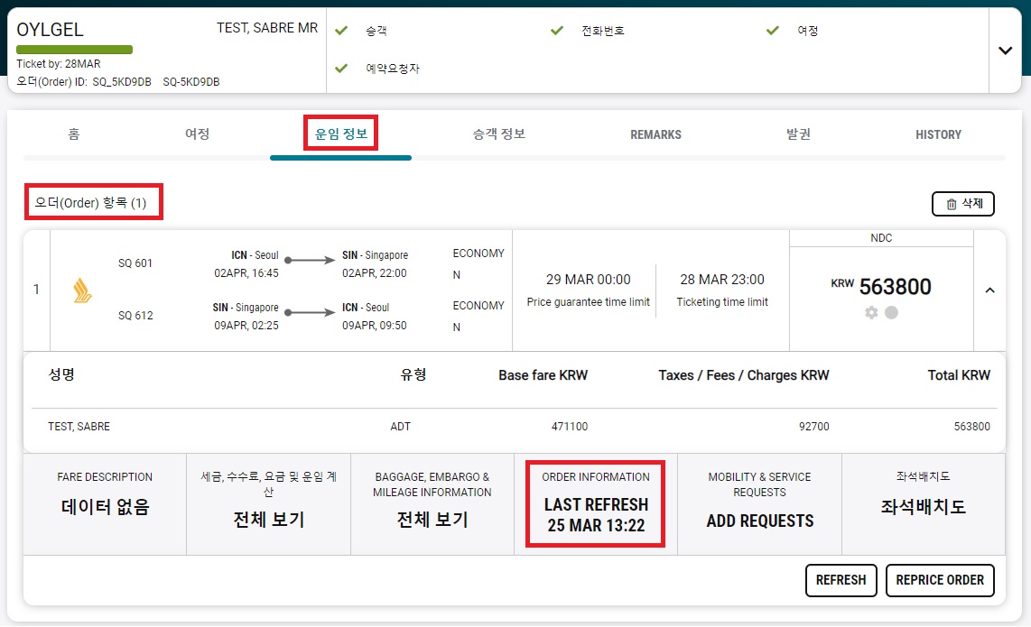The width and height of the screenshot is (1031, 627).
Task: Click the NDC label
Action: [881, 238]
